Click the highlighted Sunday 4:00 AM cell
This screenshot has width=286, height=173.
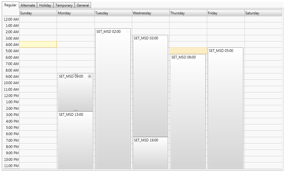pyautogui.click(x=38, y=44)
